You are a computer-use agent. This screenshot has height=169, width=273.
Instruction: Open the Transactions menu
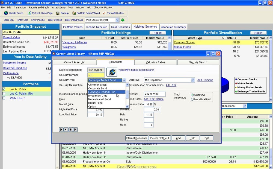[20, 7]
